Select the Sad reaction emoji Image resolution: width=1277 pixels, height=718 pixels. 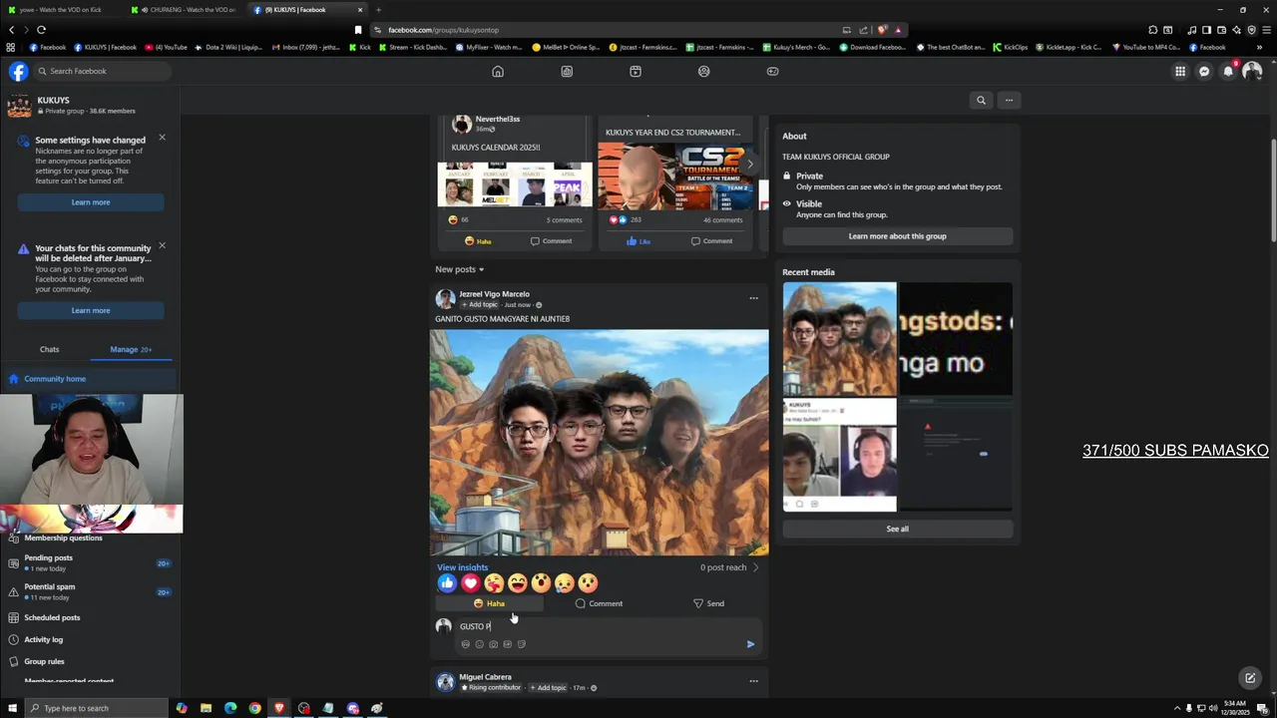(564, 583)
